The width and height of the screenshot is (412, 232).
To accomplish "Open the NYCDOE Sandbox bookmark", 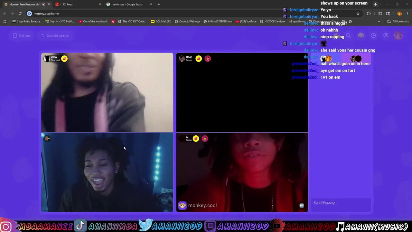I will coord(272,22).
